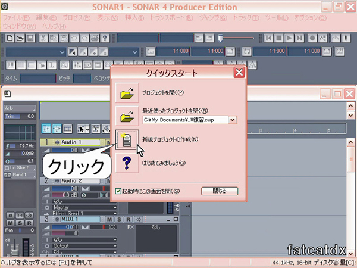The height and width of the screenshot is (268, 357).
Task: Click the Stop transport button
Action: [278, 38]
